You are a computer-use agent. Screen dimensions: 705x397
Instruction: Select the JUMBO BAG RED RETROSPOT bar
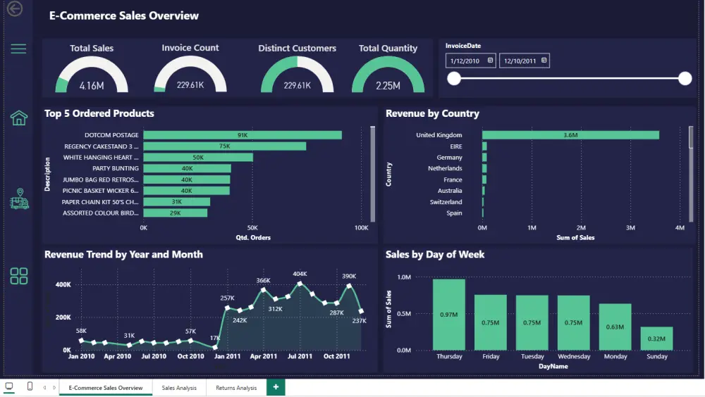coord(187,179)
